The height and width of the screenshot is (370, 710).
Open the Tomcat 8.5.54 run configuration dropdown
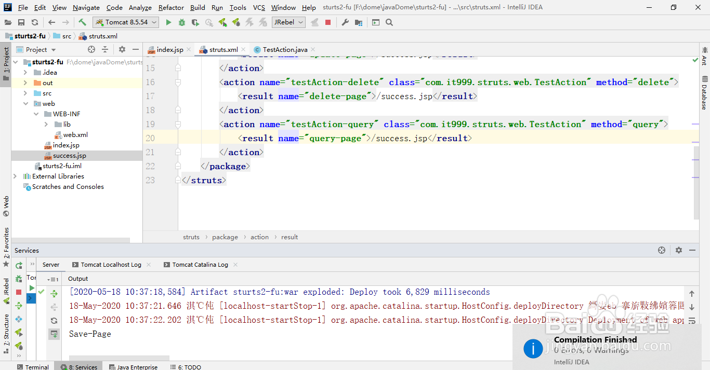tap(126, 22)
